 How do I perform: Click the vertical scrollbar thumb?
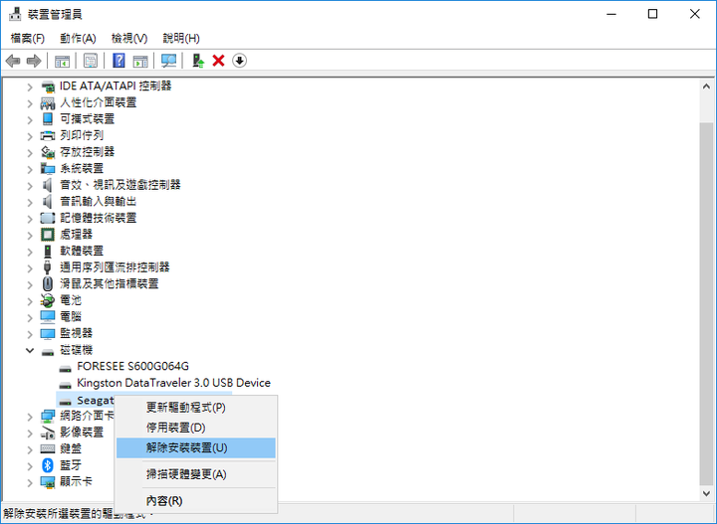coord(706,303)
